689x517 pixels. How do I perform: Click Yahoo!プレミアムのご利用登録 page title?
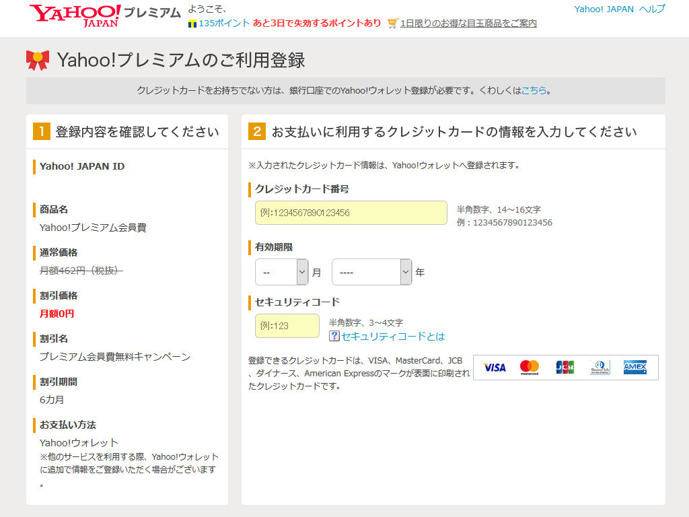[x=181, y=60]
